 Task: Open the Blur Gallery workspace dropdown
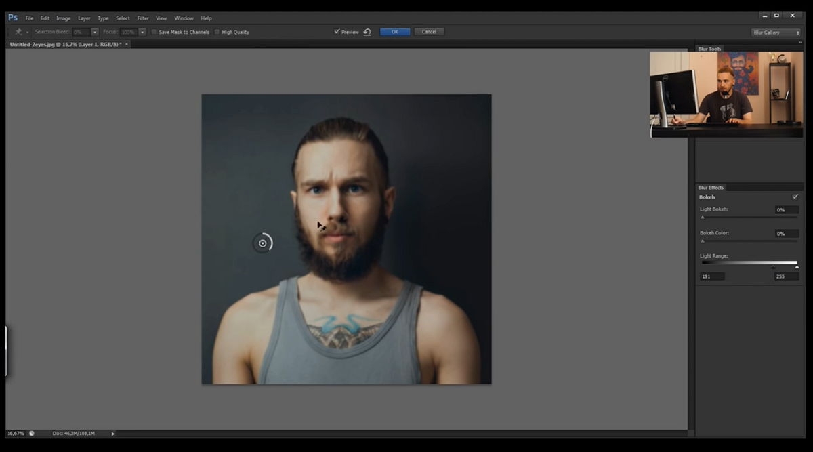tap(776, 33)
